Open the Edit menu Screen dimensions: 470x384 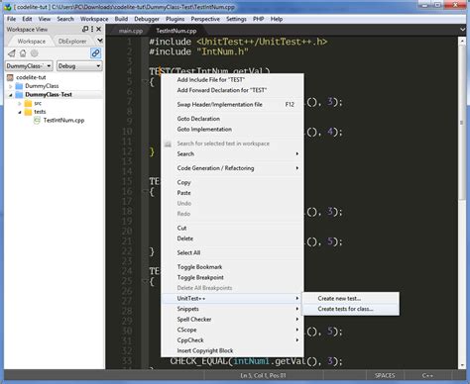coord(27,19)
